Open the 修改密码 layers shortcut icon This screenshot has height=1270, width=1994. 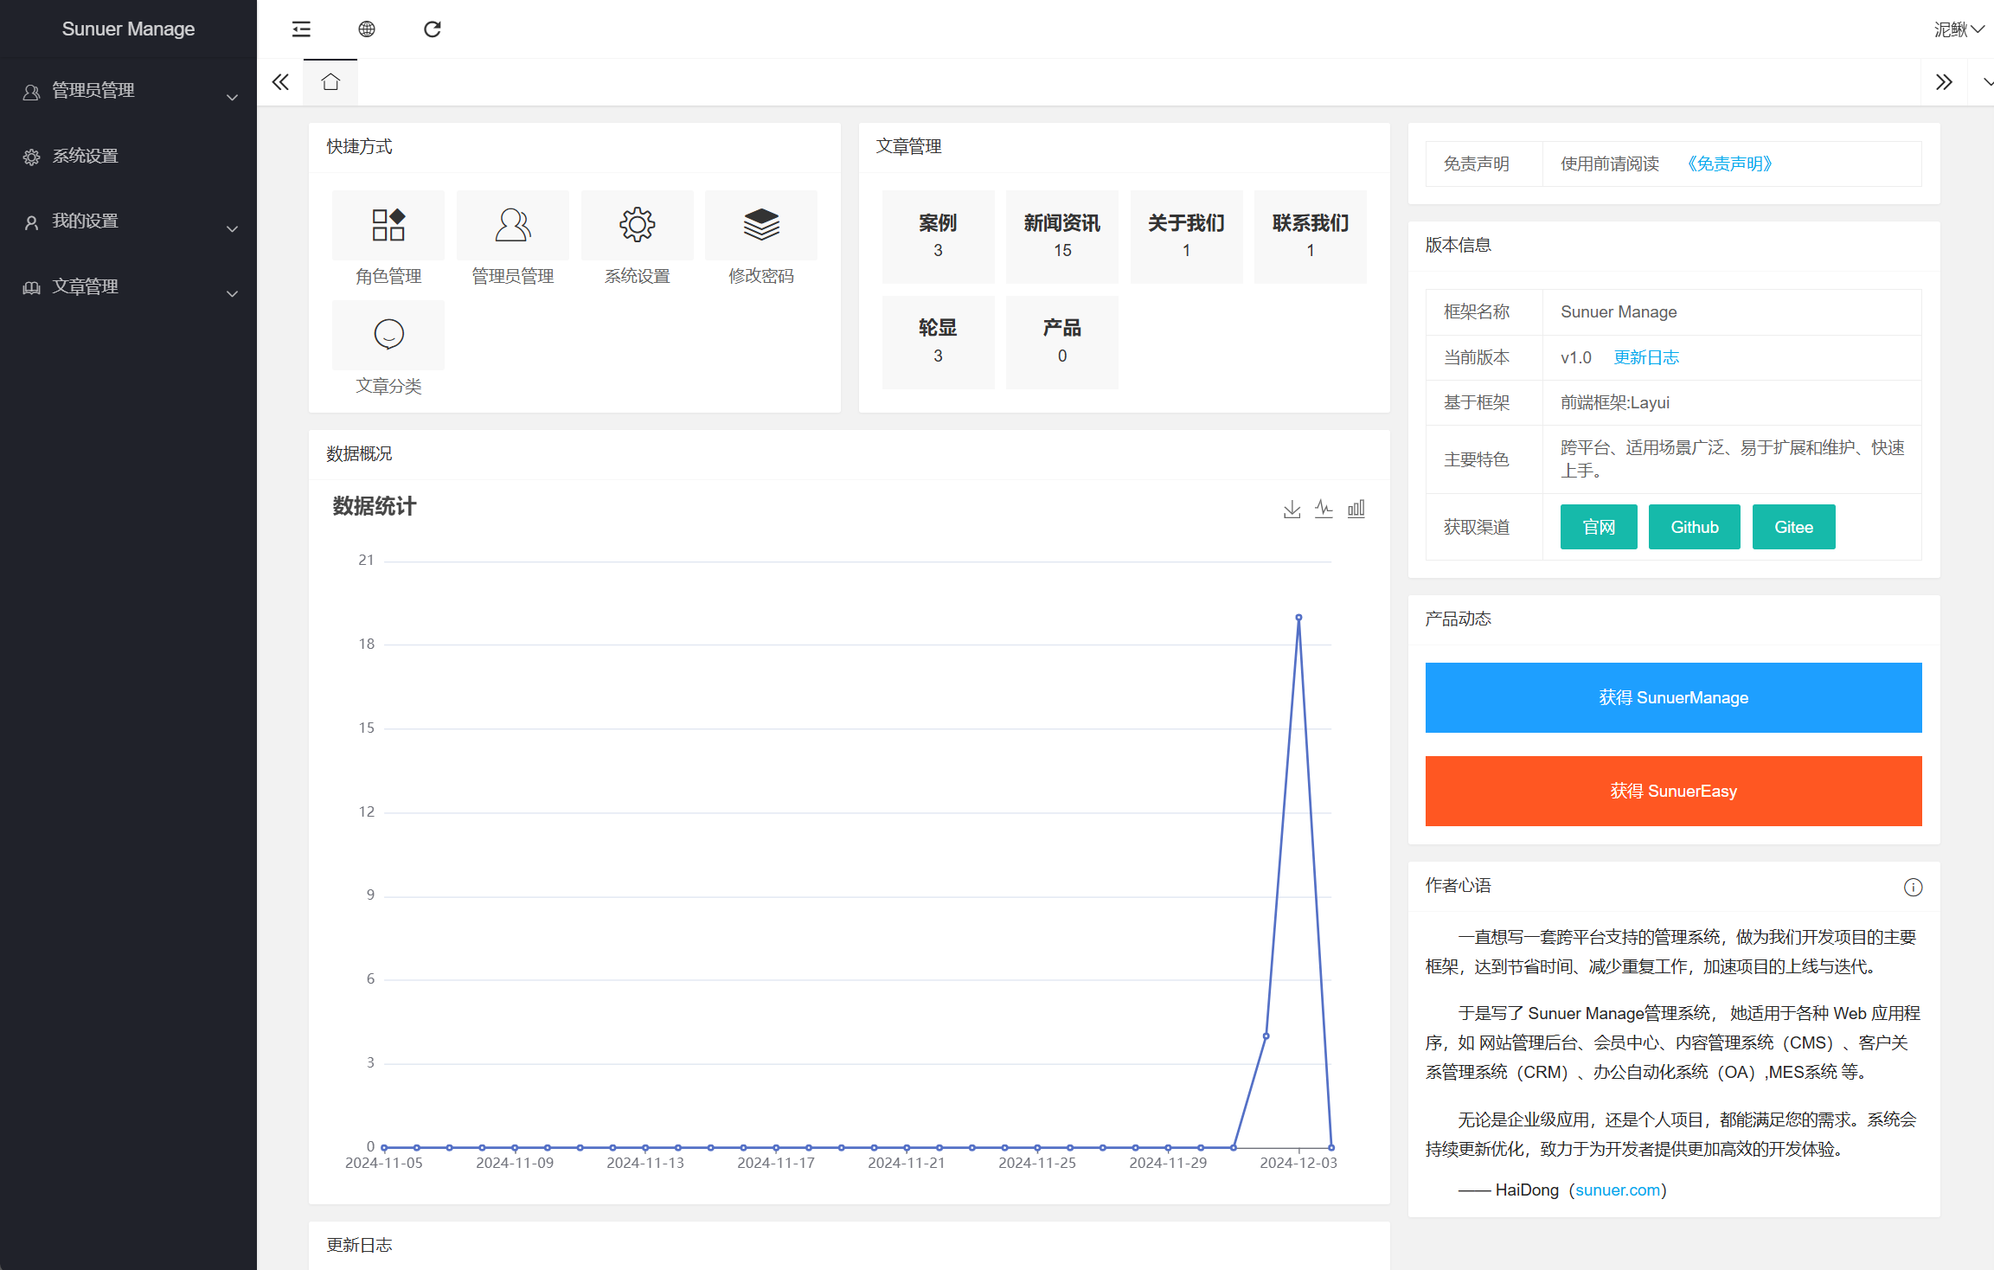761,225
